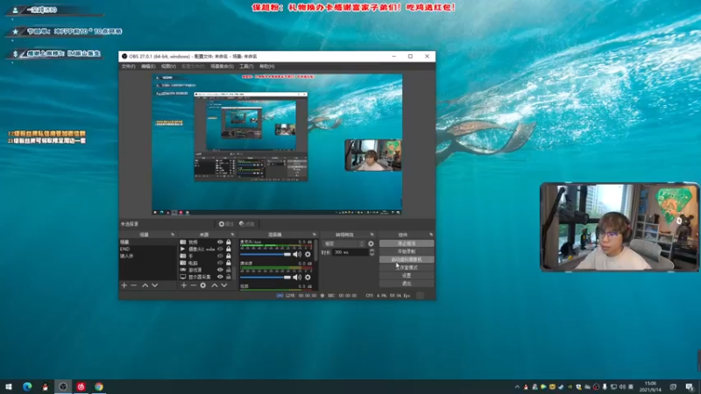This screenshot has height=394, width=701.
Task: Toggle the lock on 摄像头2.webm source
Action: pyautogui.click(x=229, y=249)
